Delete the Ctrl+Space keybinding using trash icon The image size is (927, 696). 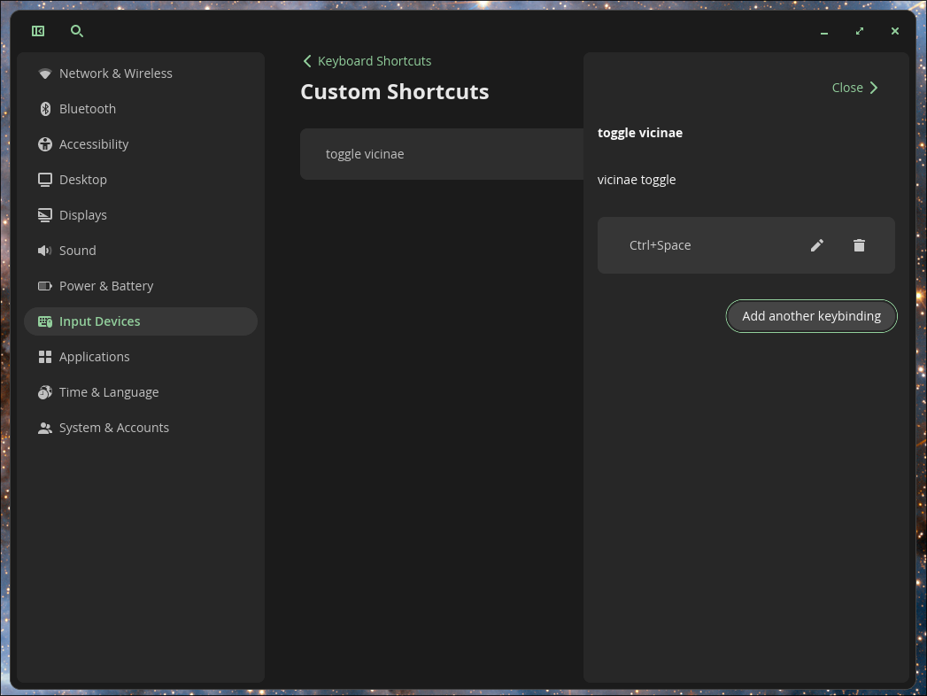pos(859,245)
